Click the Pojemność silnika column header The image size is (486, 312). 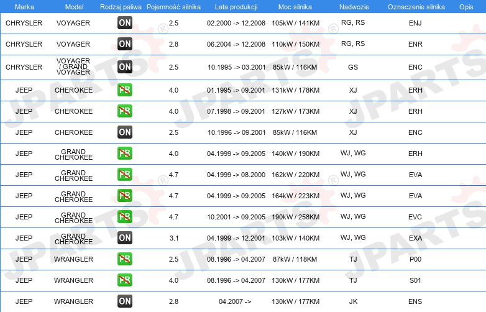(x=173, y=7)
